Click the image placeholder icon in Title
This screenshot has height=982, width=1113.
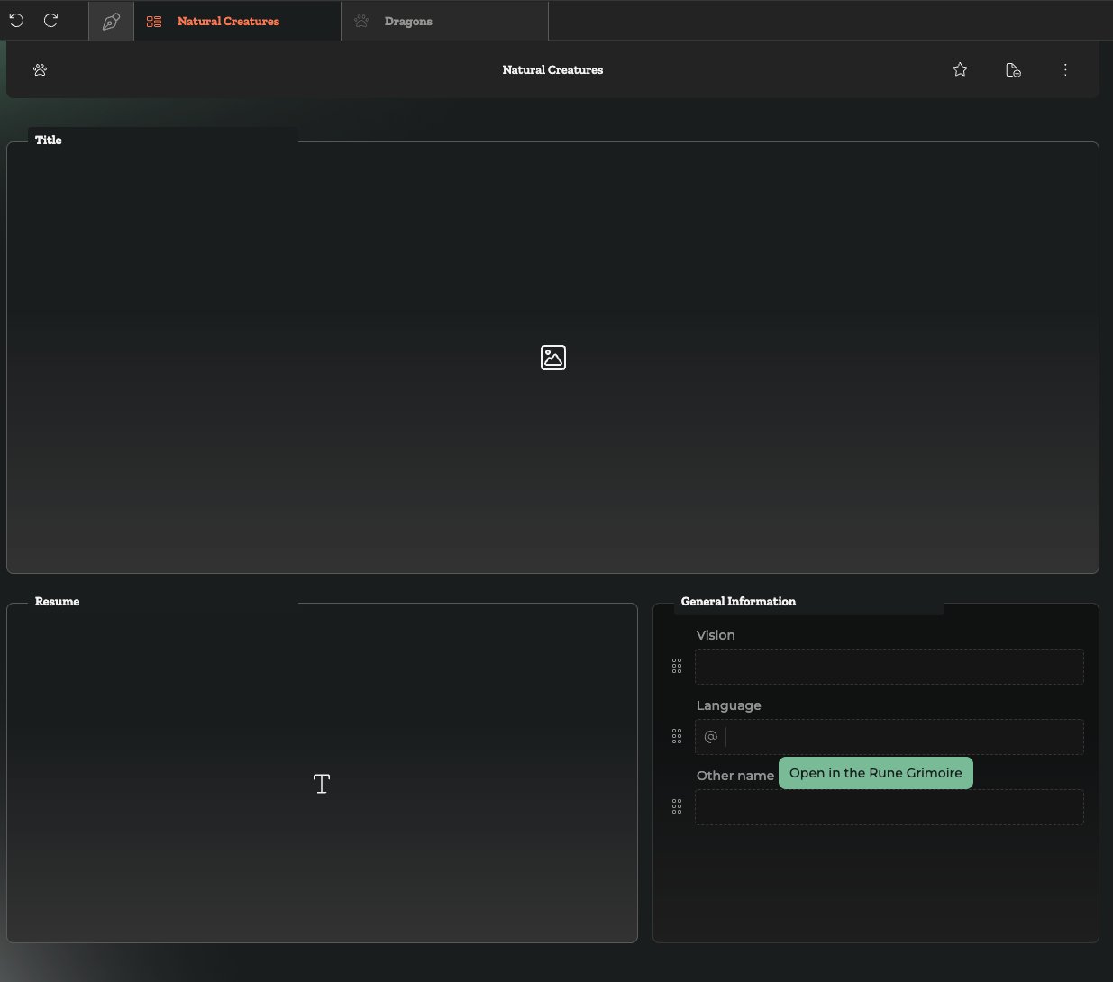pyautogui.click(x=552, y=358)
